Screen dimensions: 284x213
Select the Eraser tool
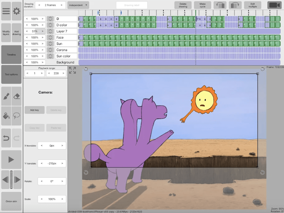(17, 96)
